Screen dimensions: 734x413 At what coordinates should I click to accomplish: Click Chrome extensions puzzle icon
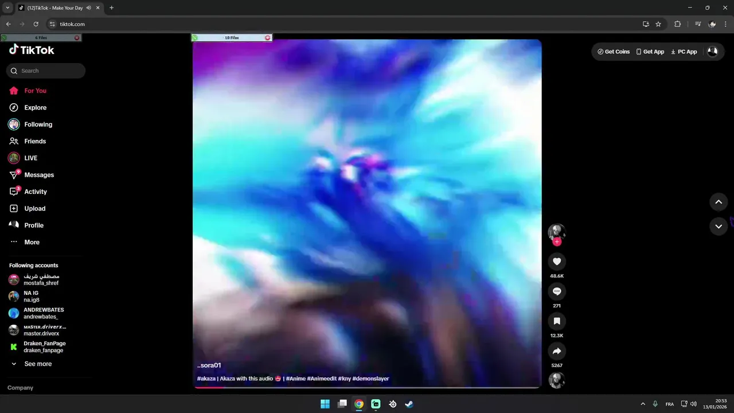pyautogui.click(x=677, y=24)
